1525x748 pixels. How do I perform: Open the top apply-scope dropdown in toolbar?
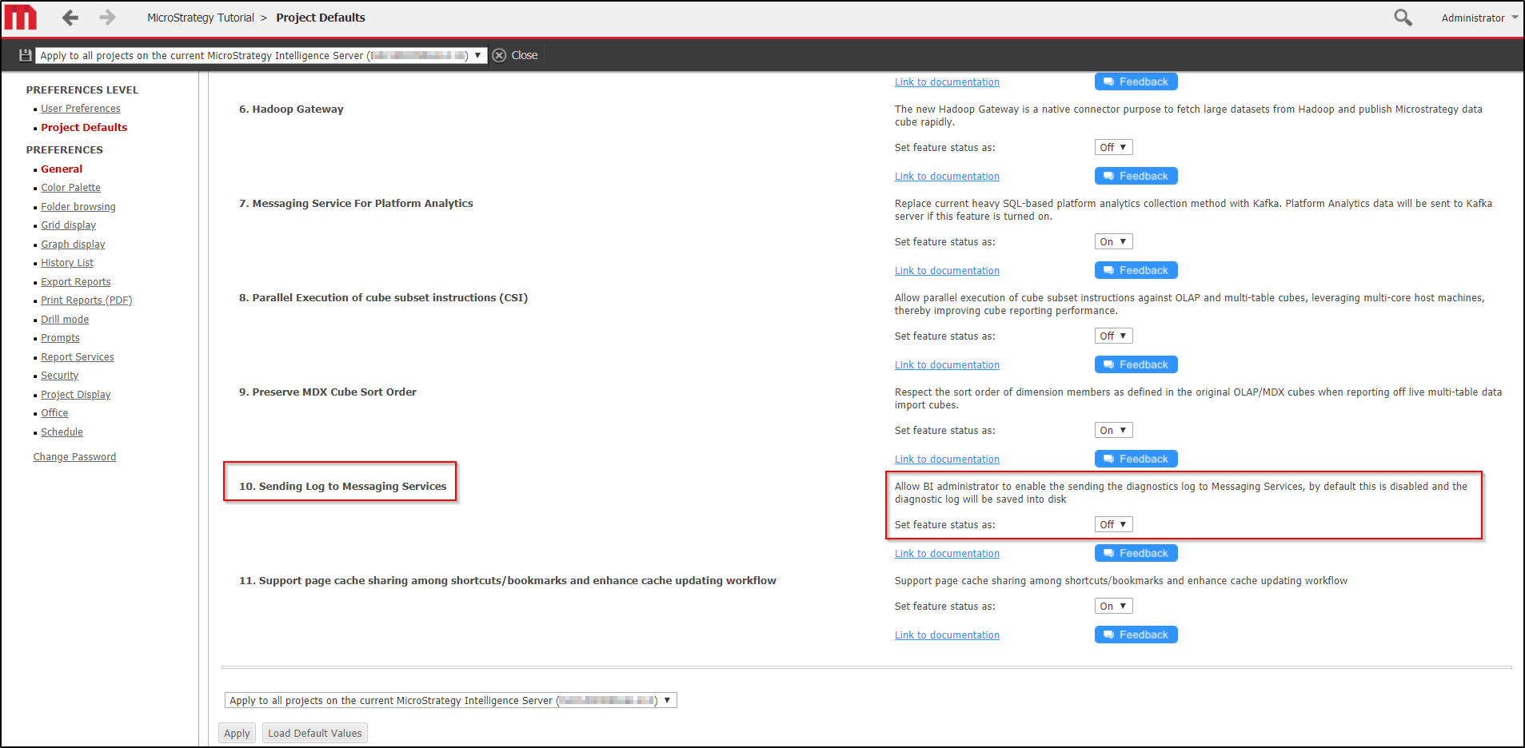point(261,55)
